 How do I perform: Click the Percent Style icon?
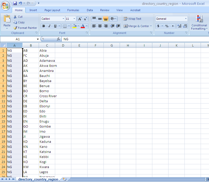(x=167, y=26)
